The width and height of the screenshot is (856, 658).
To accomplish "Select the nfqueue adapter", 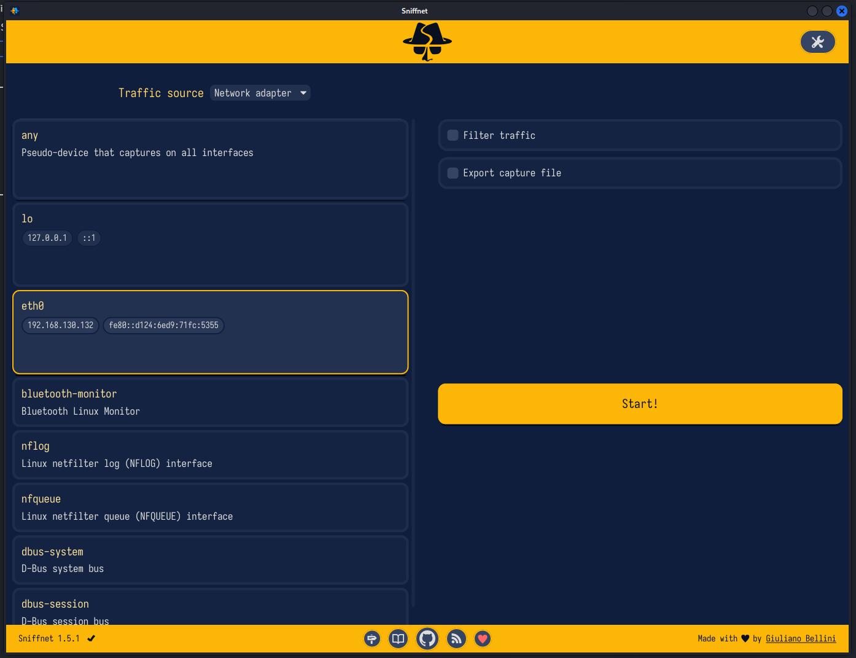I will [211, 507].
